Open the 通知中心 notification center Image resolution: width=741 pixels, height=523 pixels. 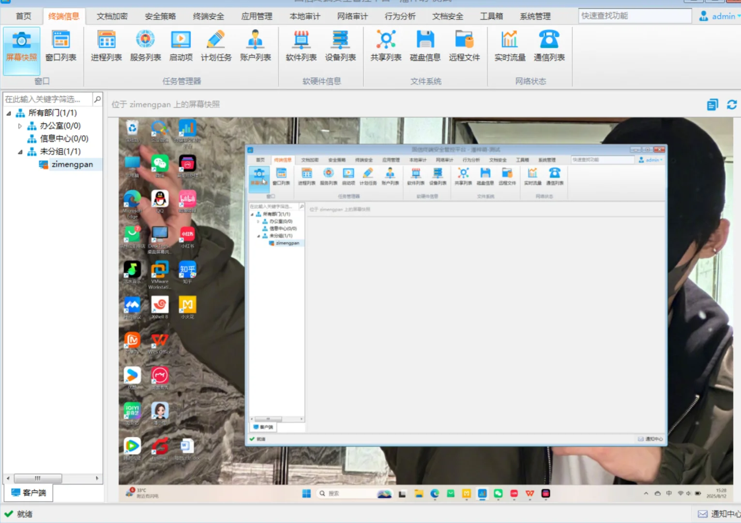tap(719, 514)
